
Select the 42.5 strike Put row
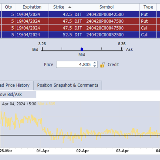pos(80,14)
